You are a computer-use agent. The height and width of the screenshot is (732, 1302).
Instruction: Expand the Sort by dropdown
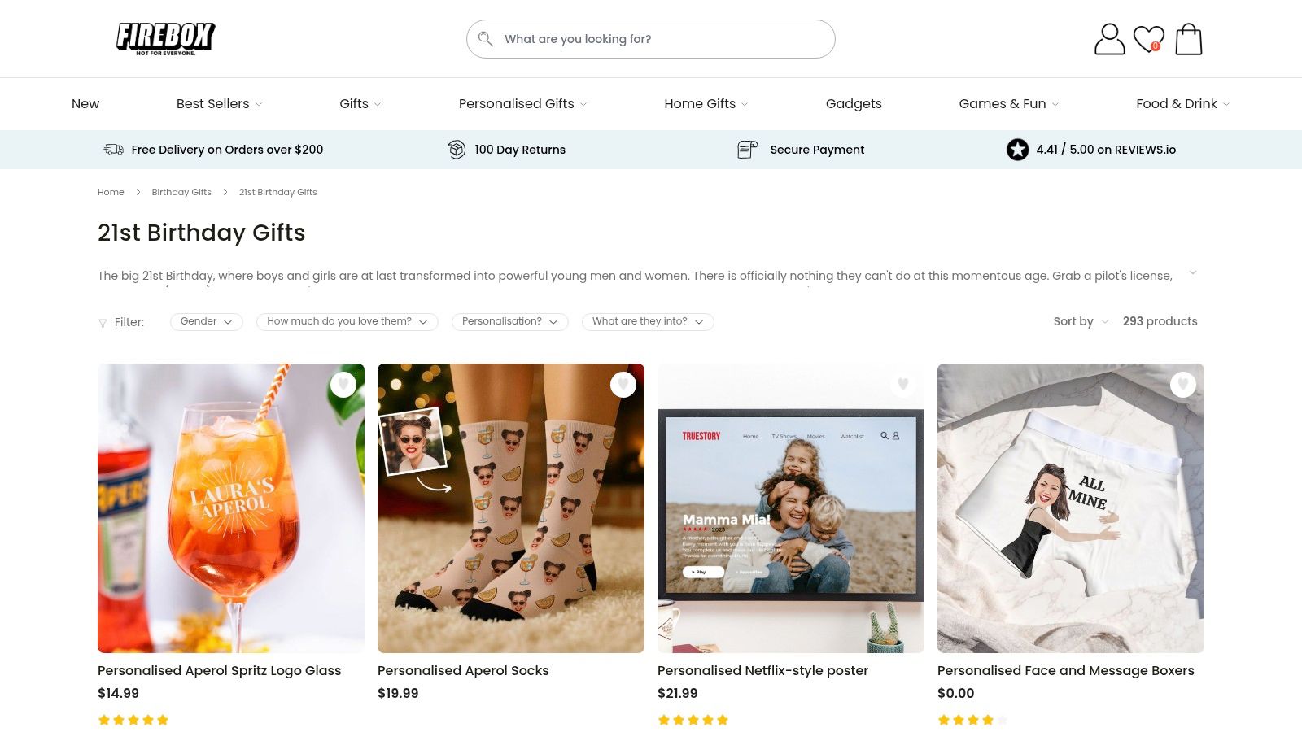(1081, 322)
